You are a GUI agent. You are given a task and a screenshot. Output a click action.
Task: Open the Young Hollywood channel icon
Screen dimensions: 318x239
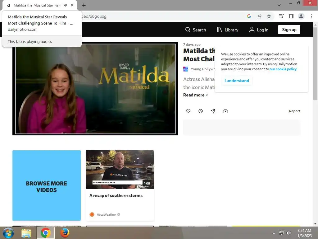[x=186, y=69]
